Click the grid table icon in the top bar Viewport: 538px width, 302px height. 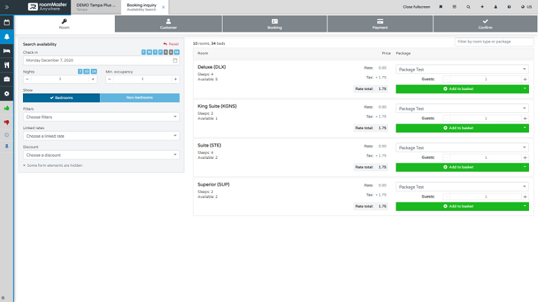click(455, 7)
